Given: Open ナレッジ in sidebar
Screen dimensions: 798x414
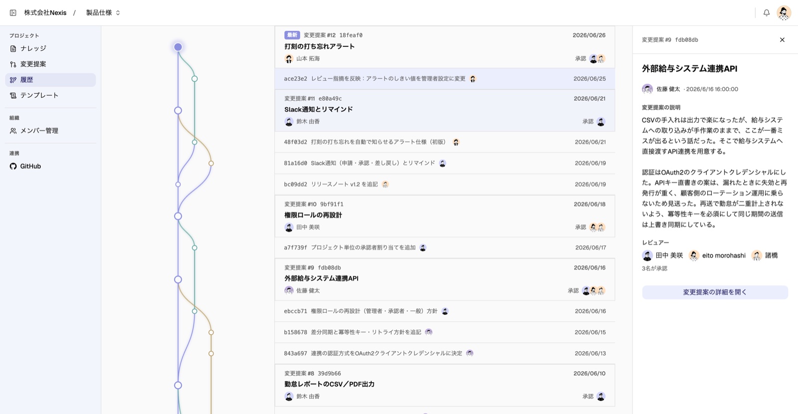Looking at the screenshot, I should pos(50,48).
